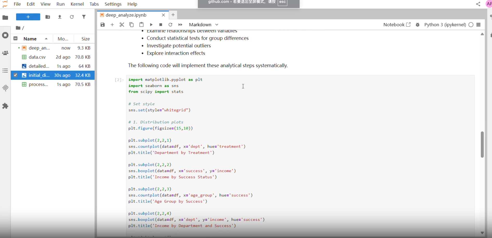
Task: Click the blue new launcher button
Action: click(28, 17)
